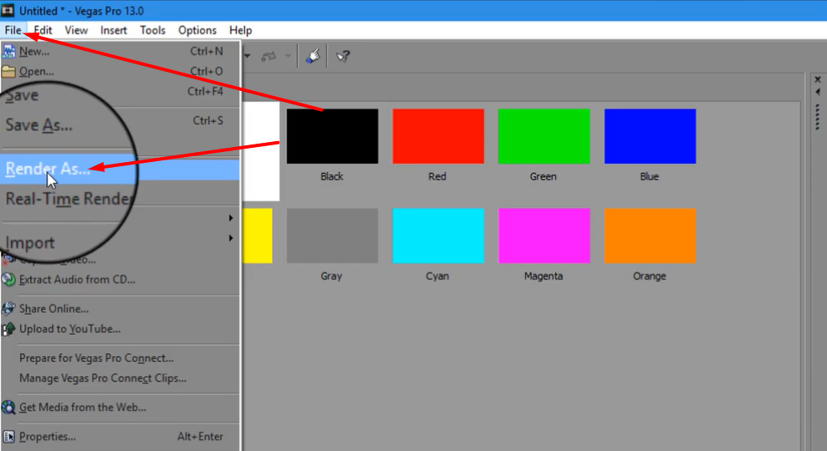The image size is (827, 451).
Task: Click the Properties icon in menu
Action: pos(8,436)
